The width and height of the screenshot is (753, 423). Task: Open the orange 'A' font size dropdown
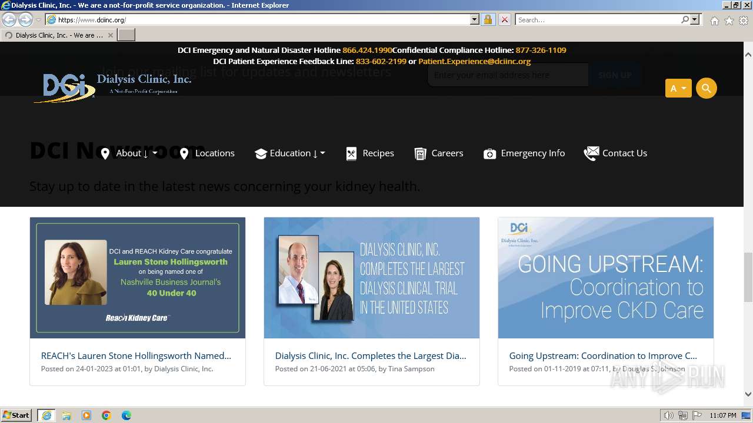pos(678,88)
